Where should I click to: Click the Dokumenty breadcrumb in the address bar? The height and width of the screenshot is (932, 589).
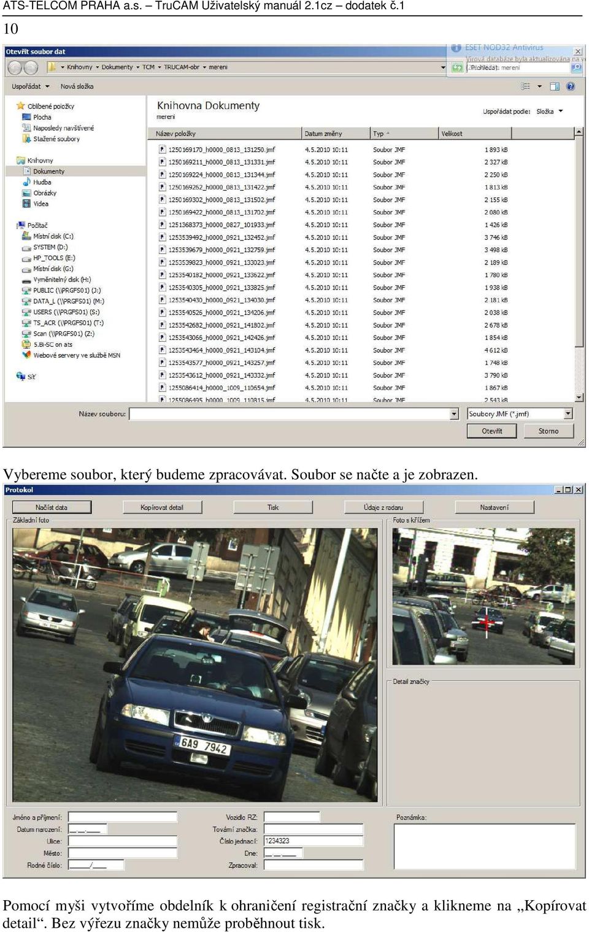point(117,67)
